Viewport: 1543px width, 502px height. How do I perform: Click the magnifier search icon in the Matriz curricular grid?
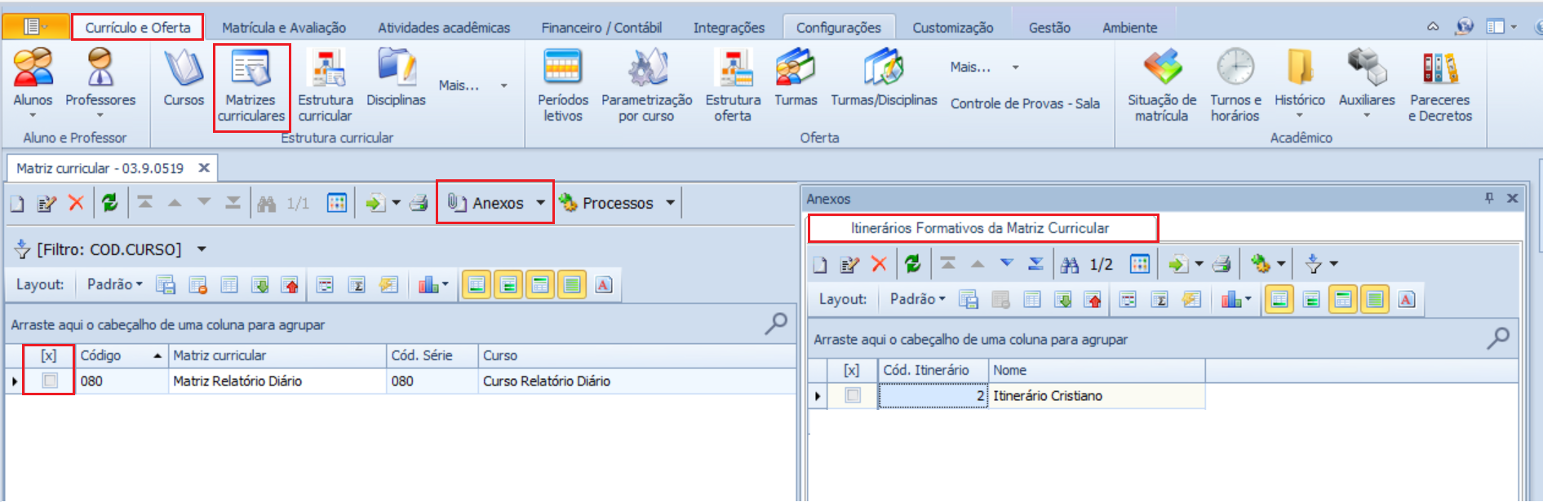[776, 324]
